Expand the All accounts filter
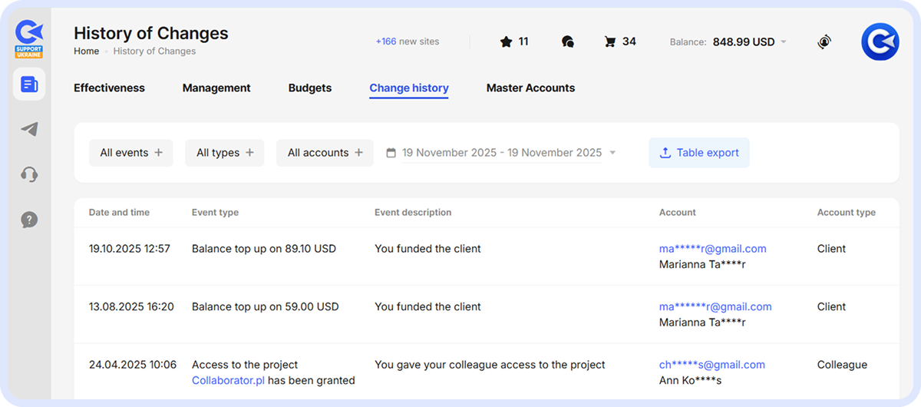 tap(325, 153)
